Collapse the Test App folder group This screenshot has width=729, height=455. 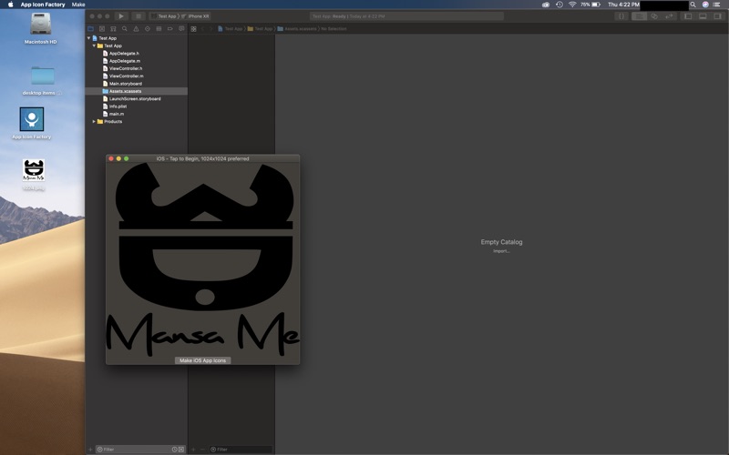pyautogui.click(x=94, y=45)
